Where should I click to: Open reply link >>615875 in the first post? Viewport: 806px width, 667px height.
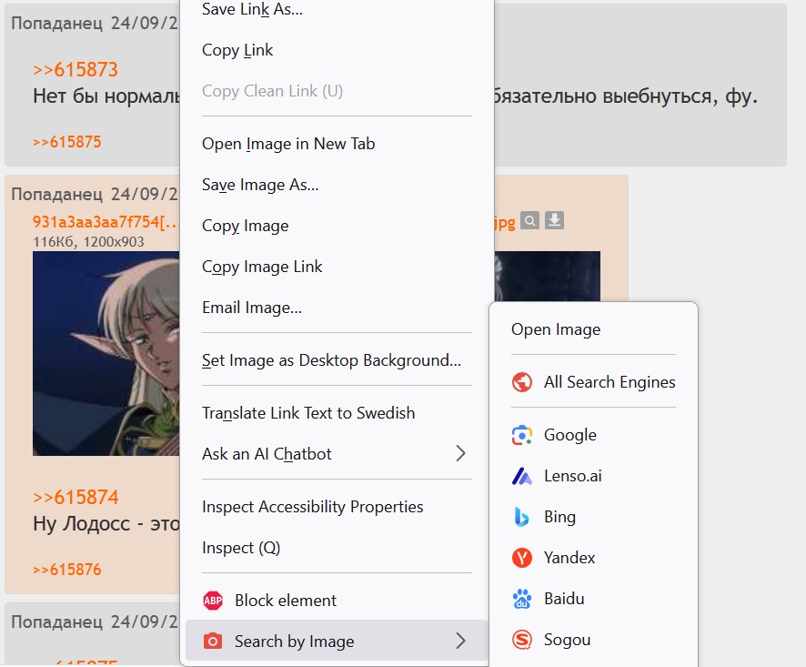tap(66, 142)
